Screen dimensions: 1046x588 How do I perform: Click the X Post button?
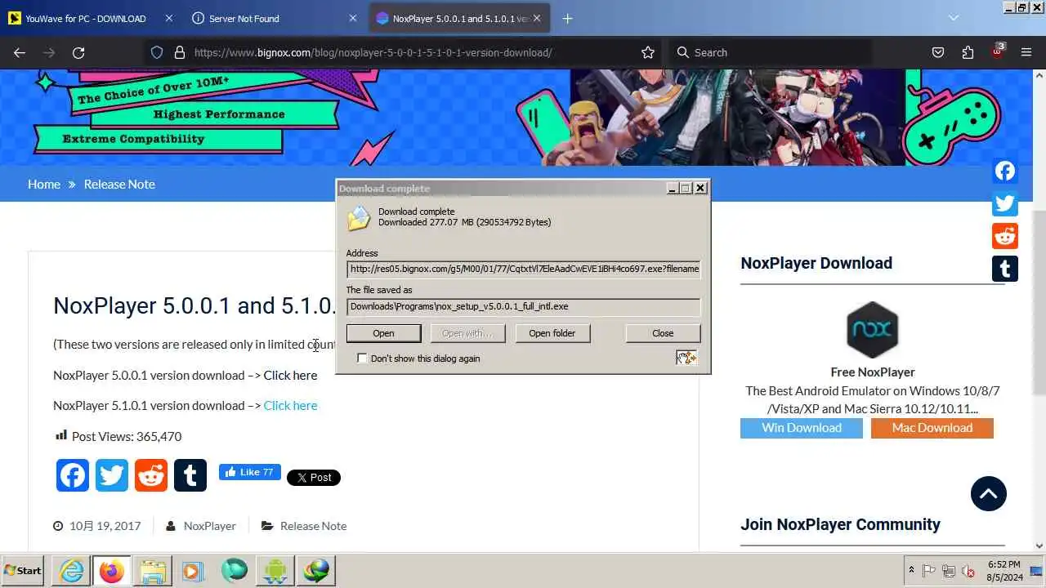click(314, 478)
